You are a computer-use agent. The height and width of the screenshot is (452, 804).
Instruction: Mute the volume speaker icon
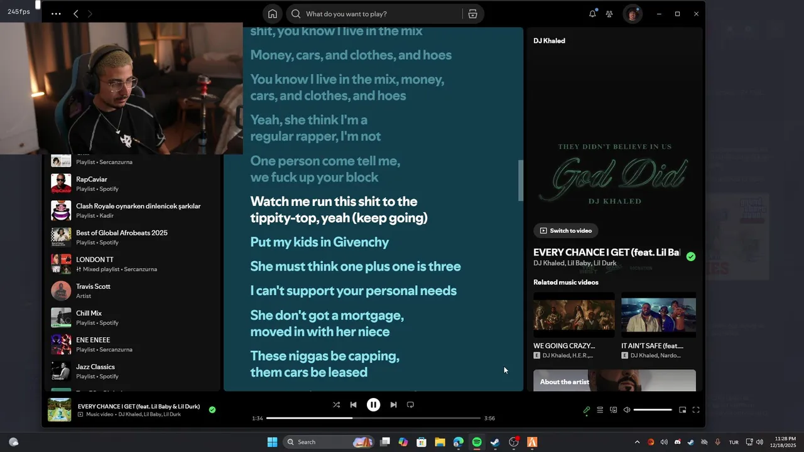pyautogui.click(x=627, y=410)
